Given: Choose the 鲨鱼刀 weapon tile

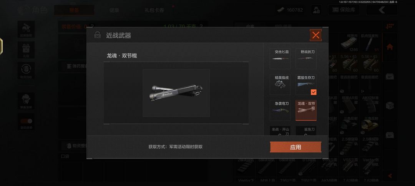Looking at the screenshot, I should [x=306, y=131].
